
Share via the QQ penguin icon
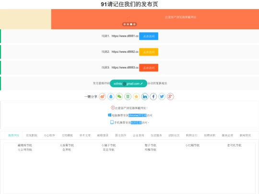[111, 96]
